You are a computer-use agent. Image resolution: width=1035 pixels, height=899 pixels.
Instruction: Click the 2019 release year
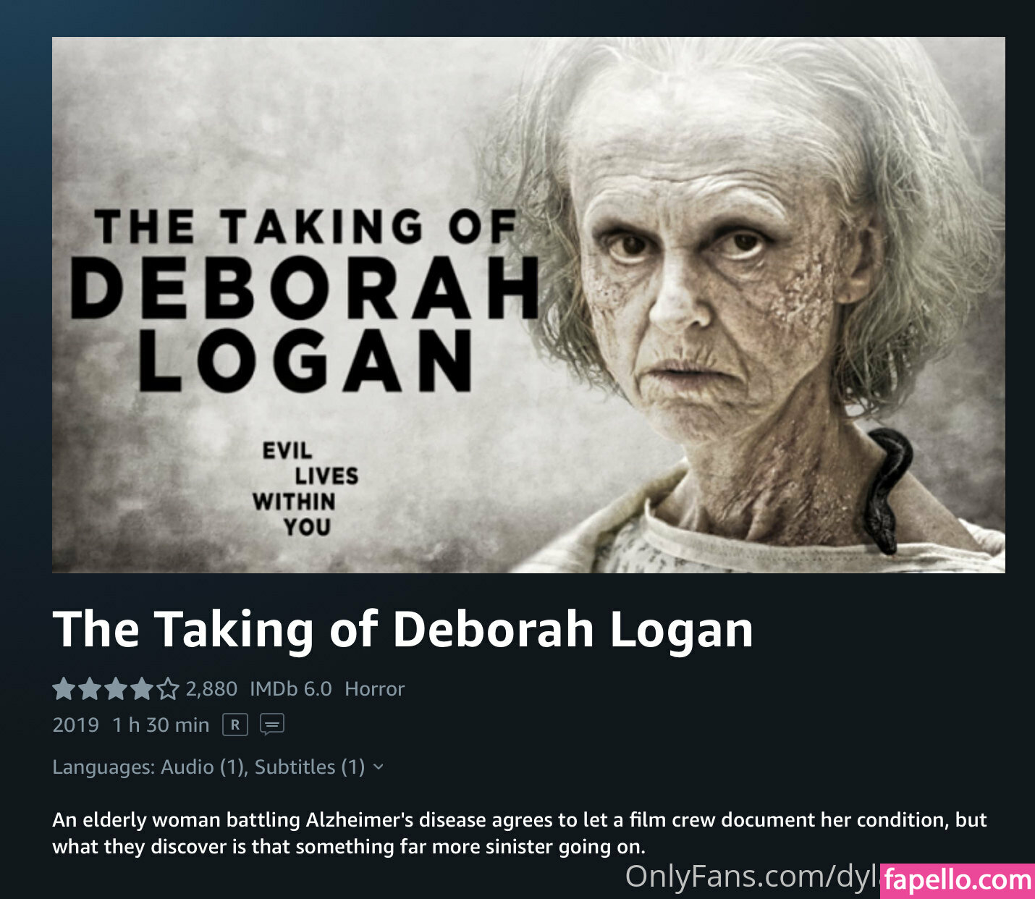click(75, 725)
